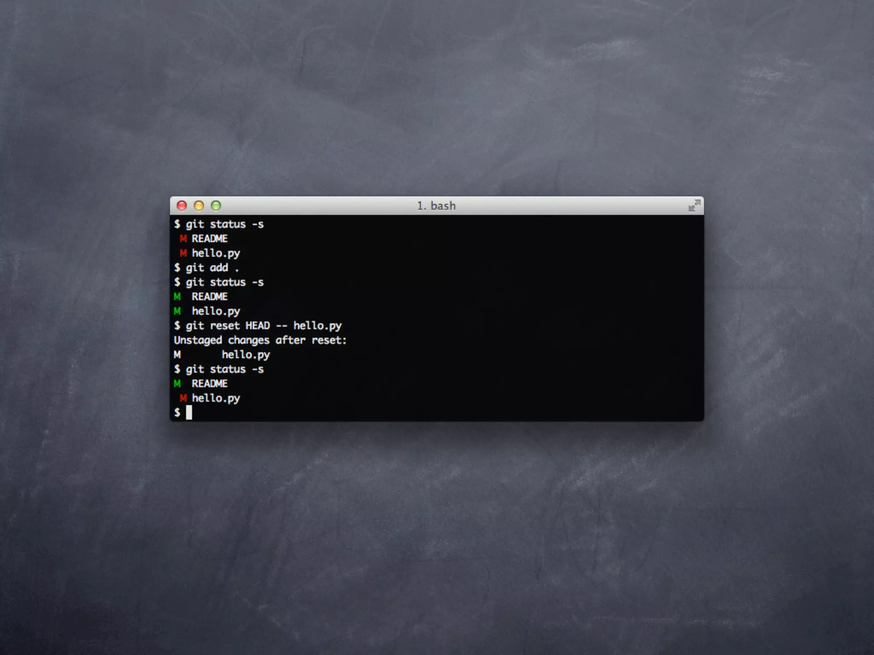Minimize the terminal with the yellow button

point(199,206)
